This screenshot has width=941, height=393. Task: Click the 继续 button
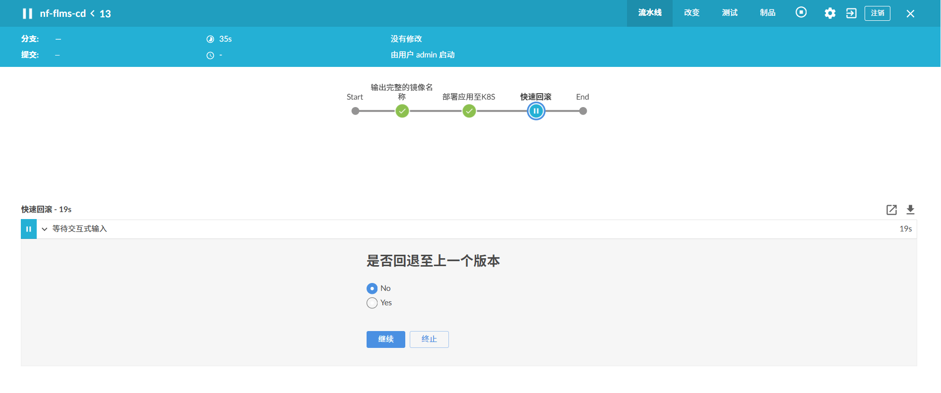pyautogui.click(x=385, y=339)
